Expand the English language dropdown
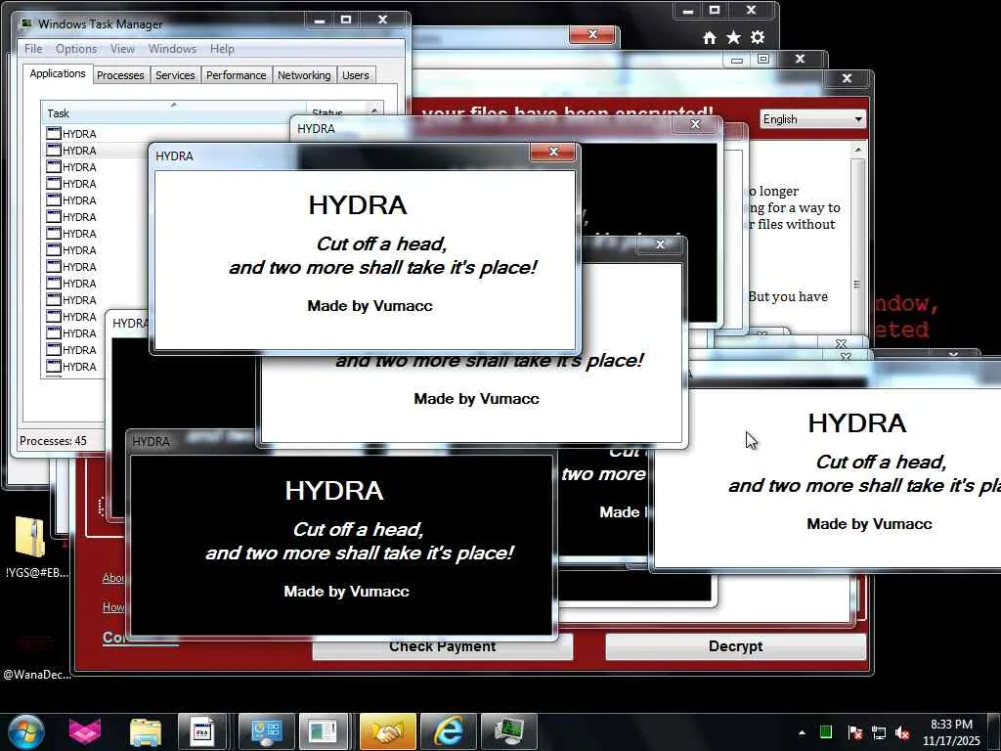 [x=812, y=118]
